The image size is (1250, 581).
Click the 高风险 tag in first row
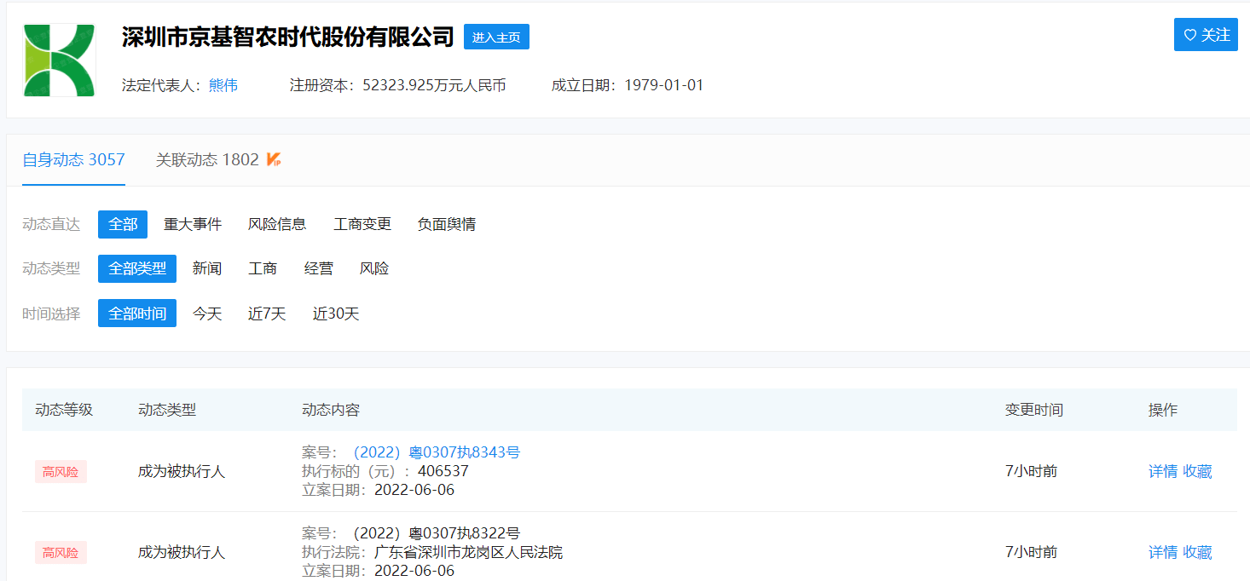[x=61, y=471]
